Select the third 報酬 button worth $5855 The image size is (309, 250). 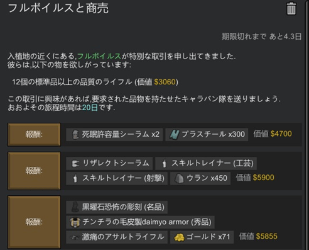(x=34, y=222)
